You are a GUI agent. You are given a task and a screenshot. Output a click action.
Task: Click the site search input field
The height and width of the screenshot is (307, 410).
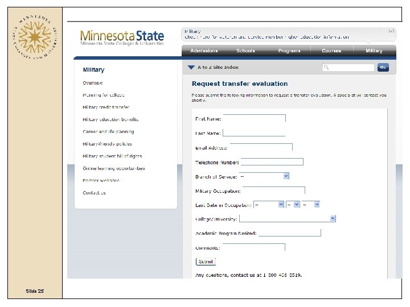pyautogui.click(x=348, y=67)
